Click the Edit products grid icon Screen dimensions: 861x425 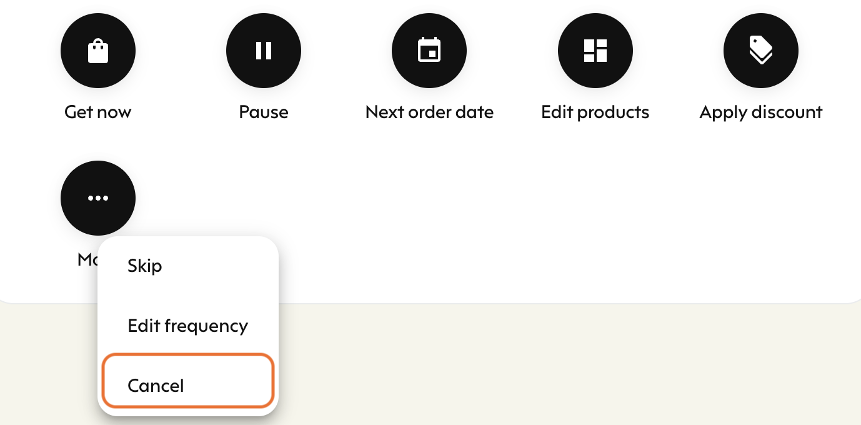[x=595, y=51]
